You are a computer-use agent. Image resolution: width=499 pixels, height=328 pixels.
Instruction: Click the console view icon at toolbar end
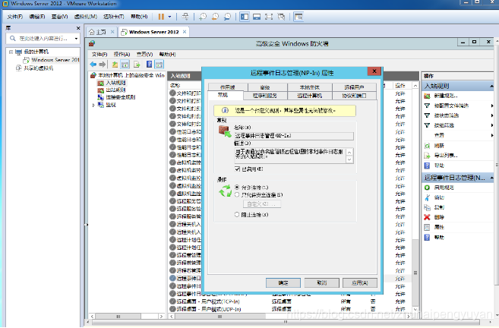click(x=298, y=17)
